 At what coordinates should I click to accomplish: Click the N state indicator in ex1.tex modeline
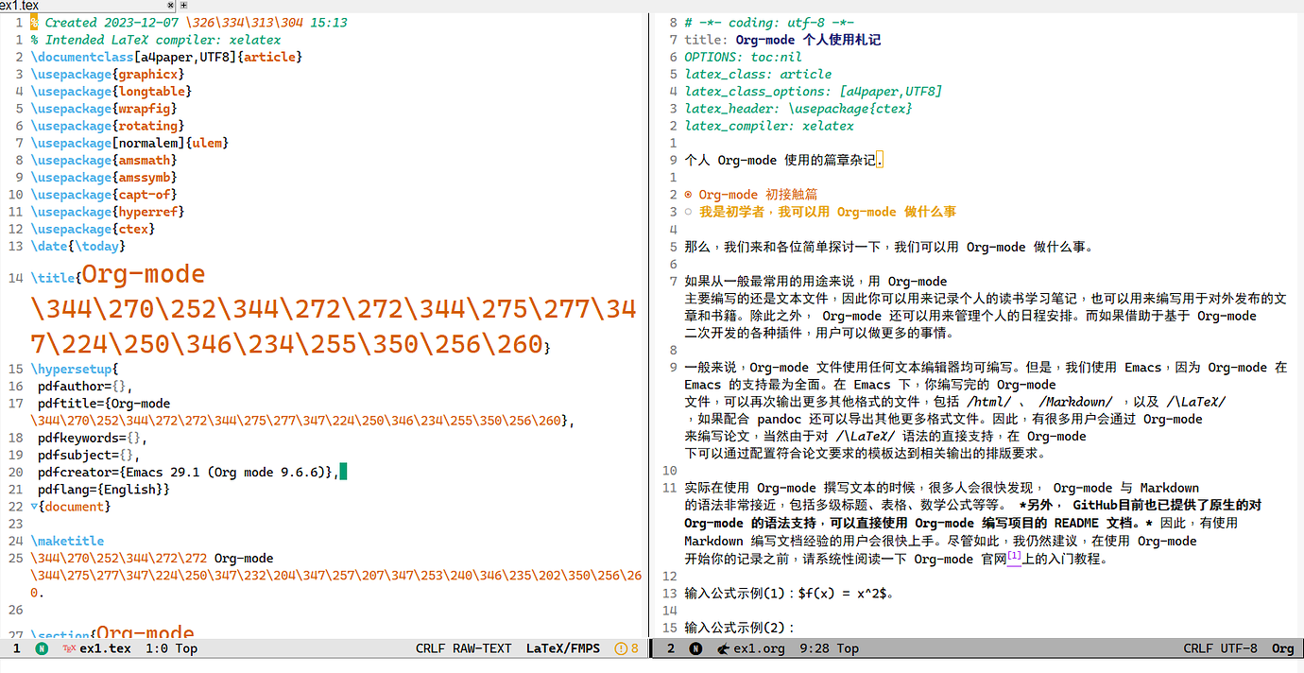(x=41, y=648)
